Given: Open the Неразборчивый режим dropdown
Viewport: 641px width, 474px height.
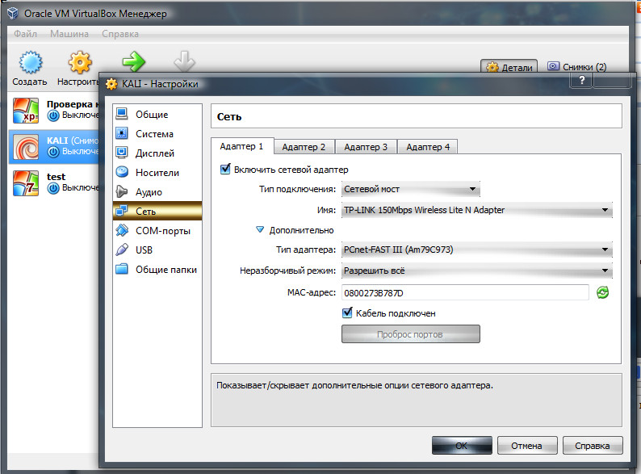Looking at the screenshot, I should pyautogui.click(x=476, y=271).
